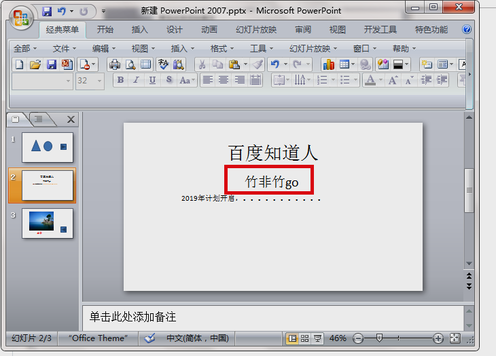The height and width of the screenshot is (356, 496).
Task: Open the 编辑 menu
Action: point(104,49)
